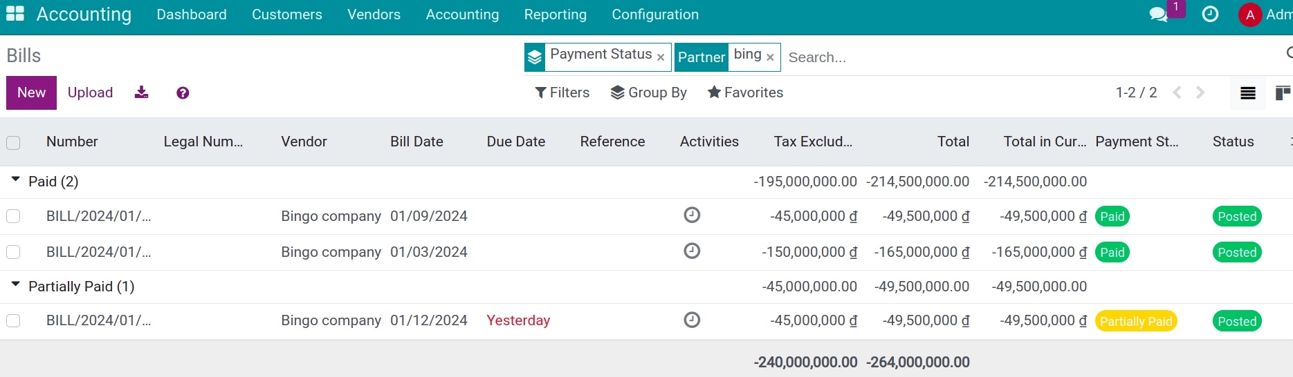1293x377 pixels.
Task: Tick the checkbox of the Partially Paid bill
Action: click(13, 320)
